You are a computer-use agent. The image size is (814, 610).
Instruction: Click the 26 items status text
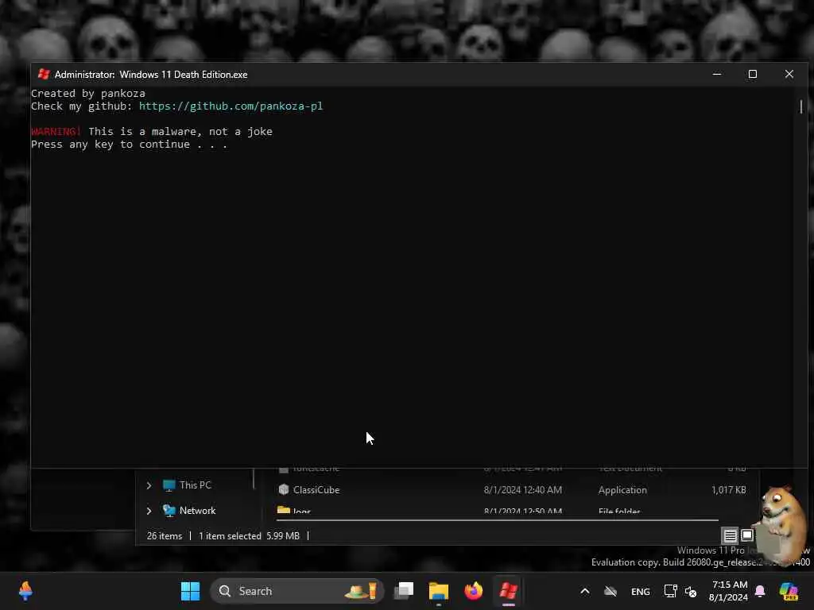coord(165,536)
